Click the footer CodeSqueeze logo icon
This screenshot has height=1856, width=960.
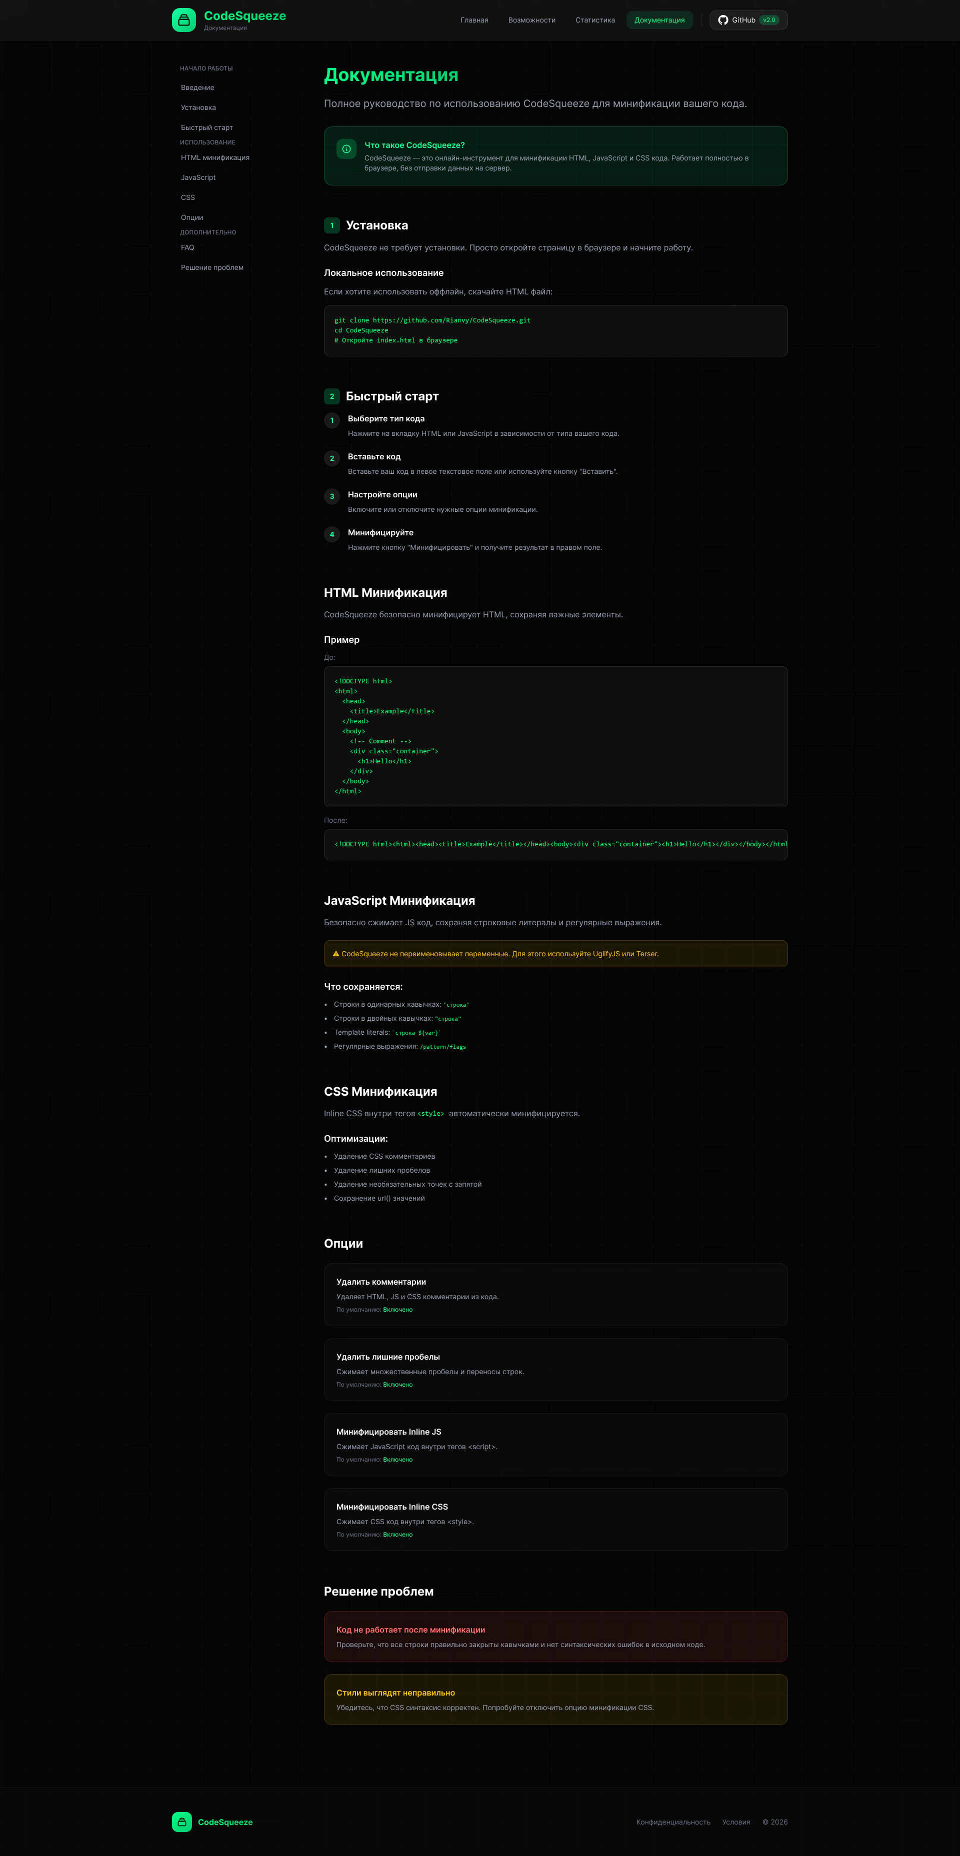[x=181, y=1822]
